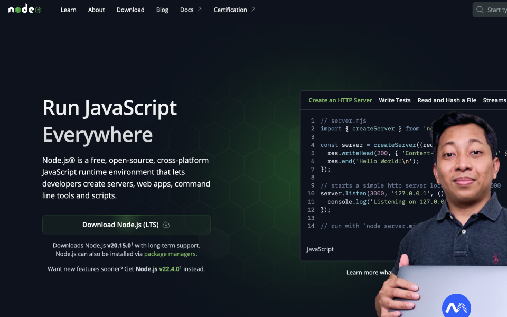Screen dimensions: 507x317
Task: Open the About page from the navbar
Action: click(x=96, y=10)
